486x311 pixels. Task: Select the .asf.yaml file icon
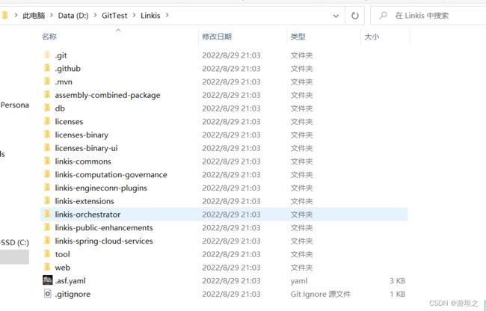pyautogui.click(x=47, y=280)
